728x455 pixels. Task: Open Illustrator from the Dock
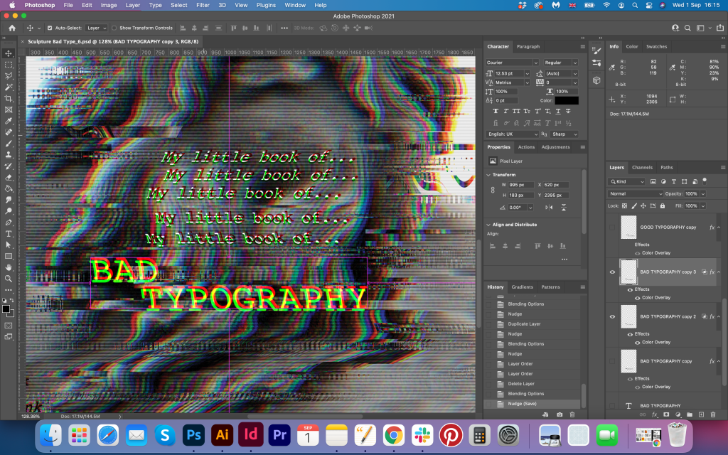click(221, 434)
